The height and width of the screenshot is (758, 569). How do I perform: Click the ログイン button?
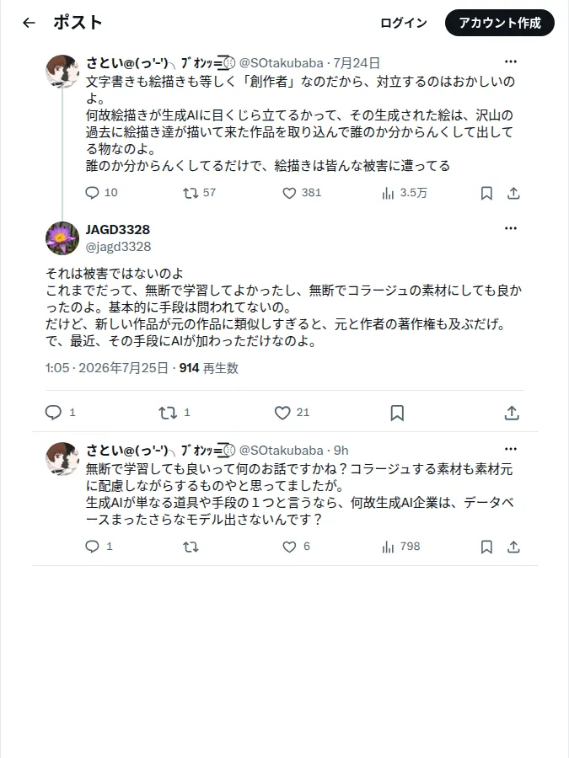click(404, 23)
